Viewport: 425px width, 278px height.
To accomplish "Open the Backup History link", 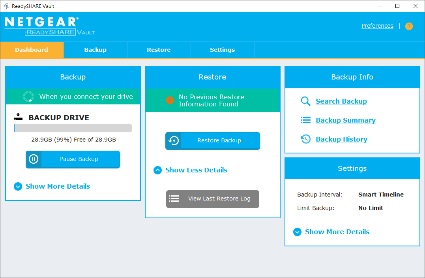I will point(341,139).
